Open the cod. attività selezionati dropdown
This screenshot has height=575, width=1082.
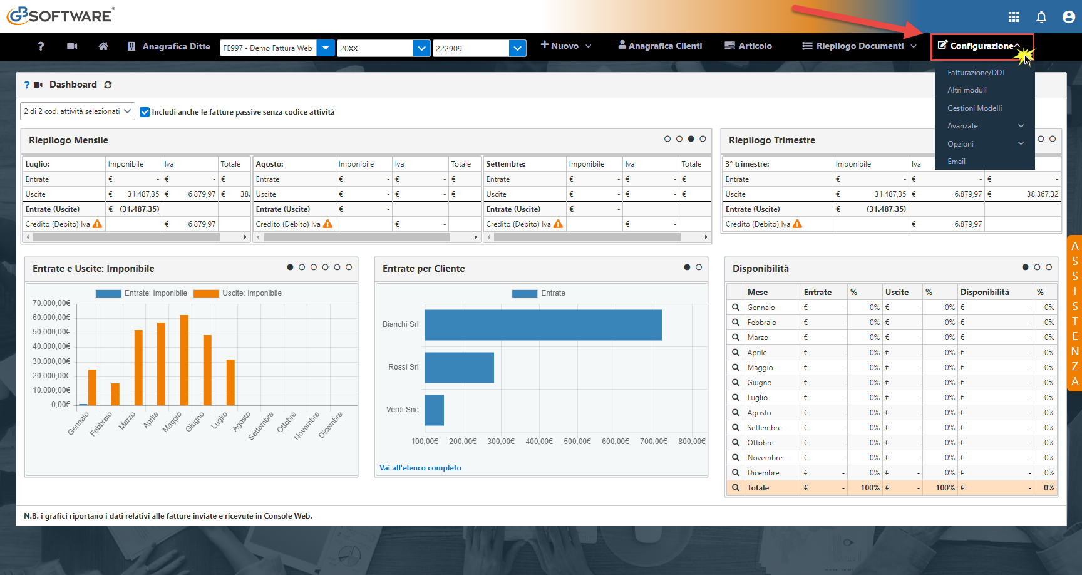(x=78, y=111)
